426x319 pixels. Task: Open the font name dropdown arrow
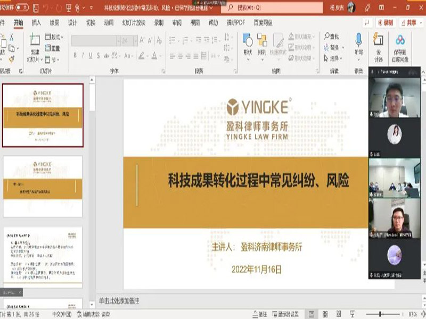pyautogui.click(x=118, y=41)
